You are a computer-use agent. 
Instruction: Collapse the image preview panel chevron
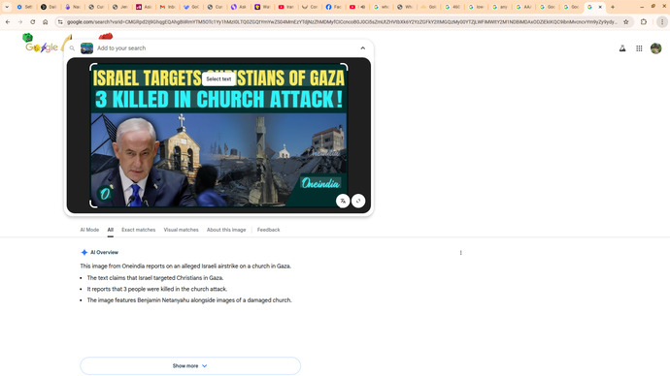(363, 48)
